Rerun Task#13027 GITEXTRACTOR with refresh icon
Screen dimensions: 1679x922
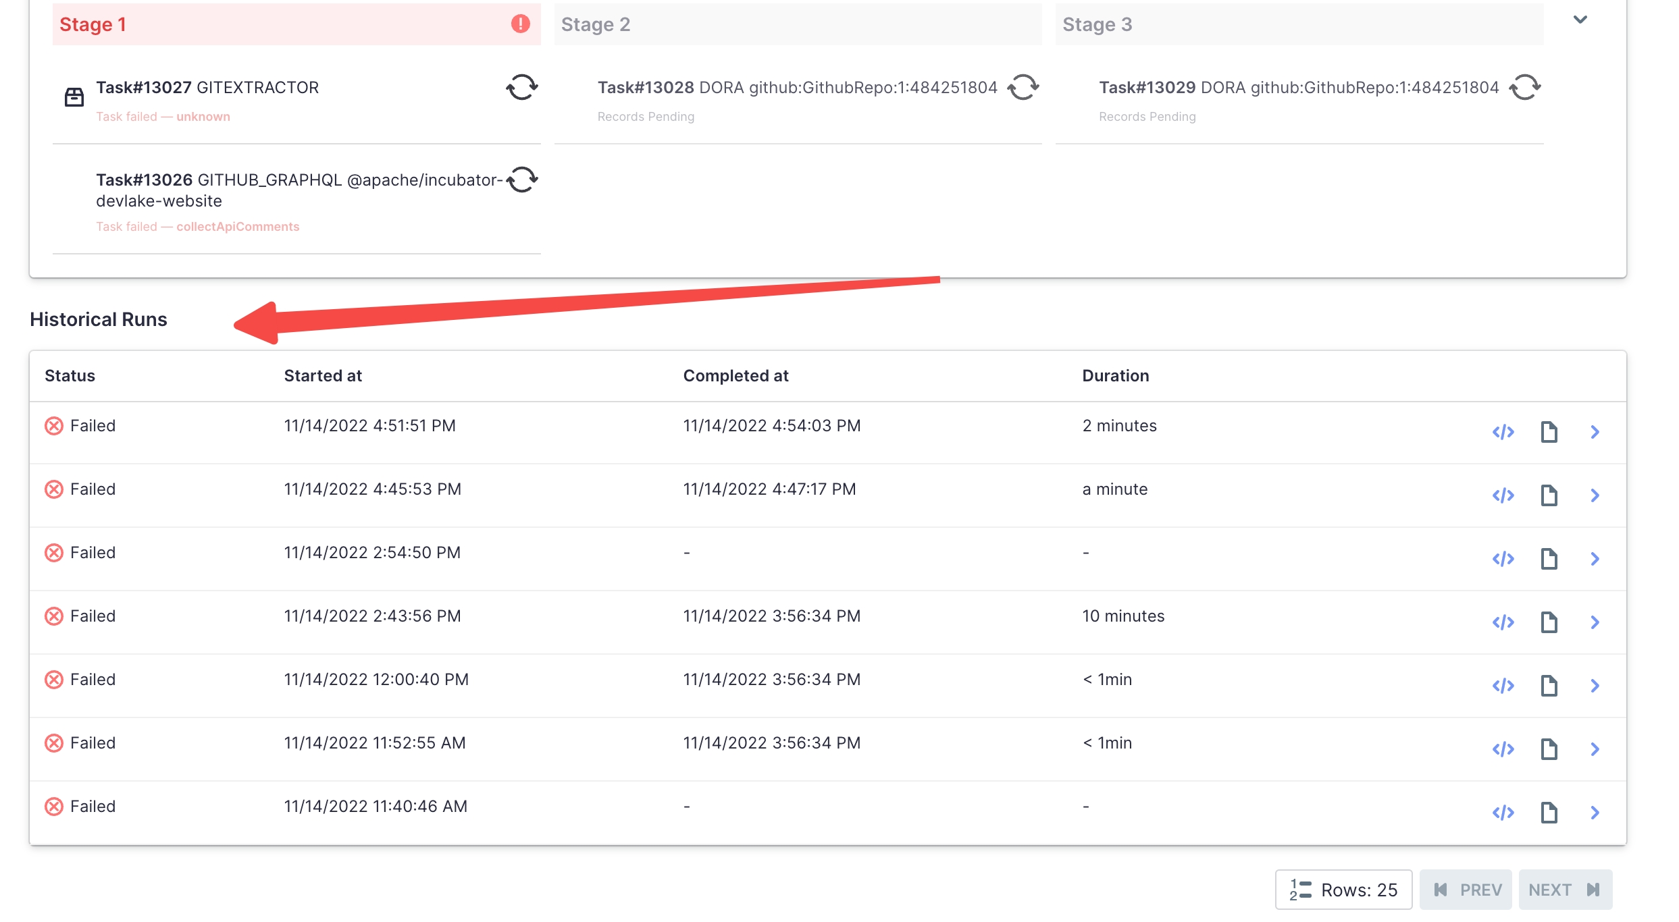[522, 87]
